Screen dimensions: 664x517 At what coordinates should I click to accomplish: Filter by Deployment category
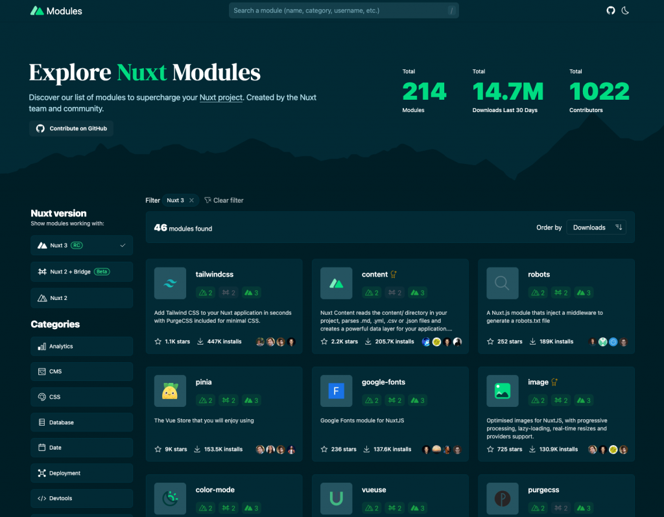[82, 473]
